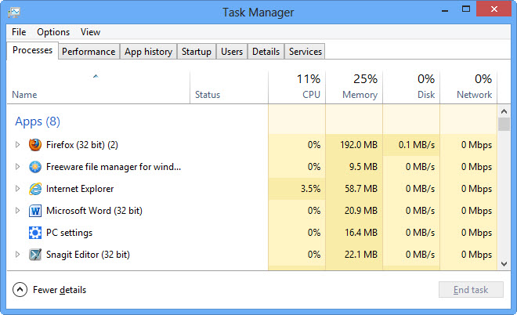Screen dimensions: 517x315
Task: Click the Task Manager title bar icon
Action: [14, 13]
